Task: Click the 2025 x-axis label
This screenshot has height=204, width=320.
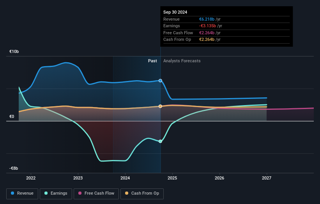Action: 172,178
